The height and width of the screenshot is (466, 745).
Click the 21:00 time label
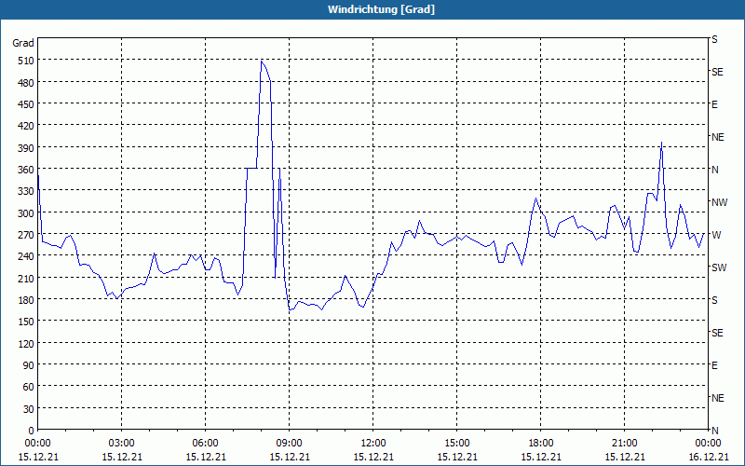tap(624, 444)
